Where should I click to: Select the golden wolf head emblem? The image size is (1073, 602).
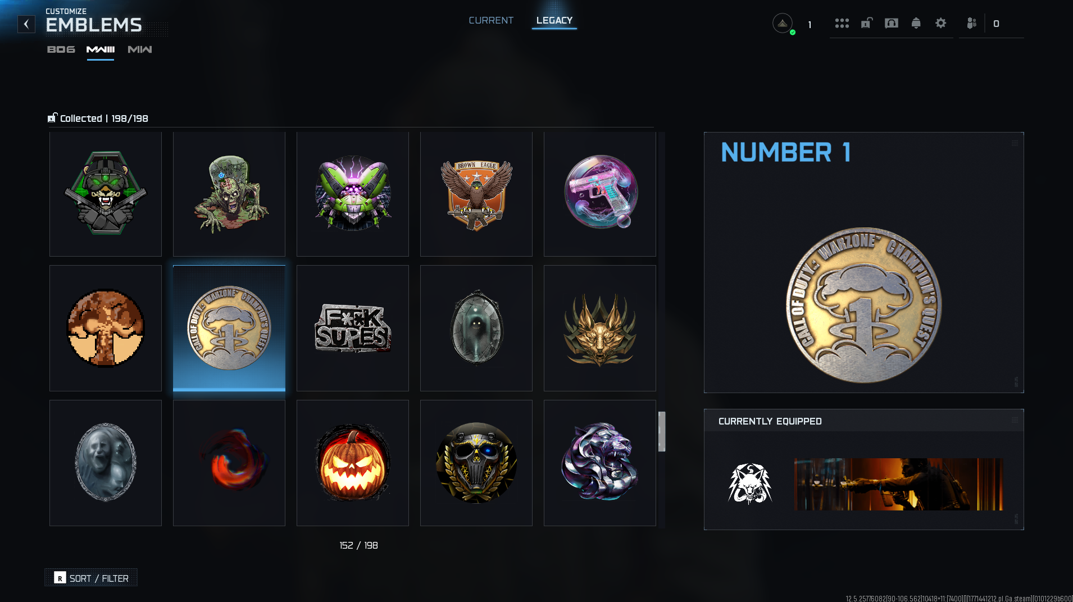(600, 328)
